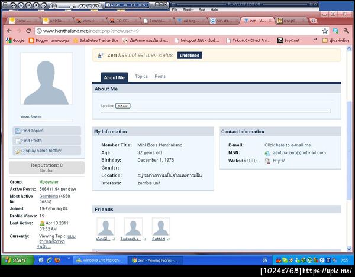Image resolution: width=355 pixels, height=277 pixels.
Task: Open friend Tpakasaha profile link
Action: pyautogui.click(x=131, y=239)
